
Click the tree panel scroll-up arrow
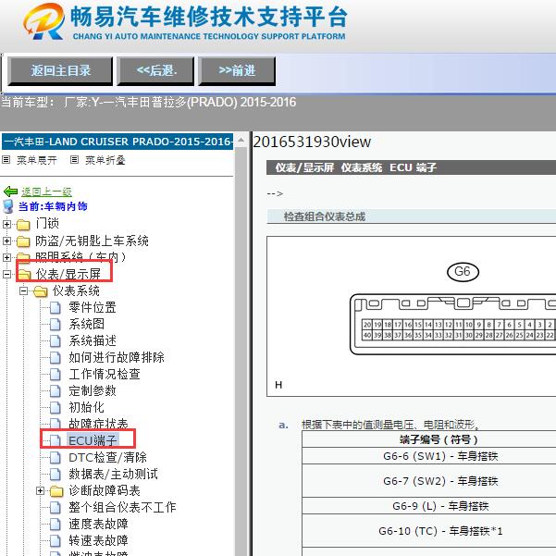pos(241,140)
